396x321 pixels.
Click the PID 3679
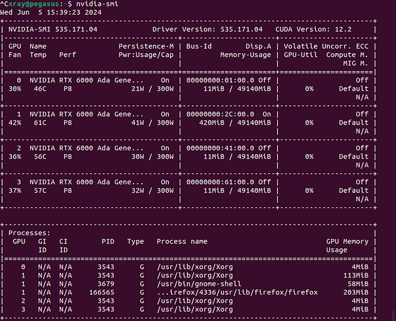[106, 284]
